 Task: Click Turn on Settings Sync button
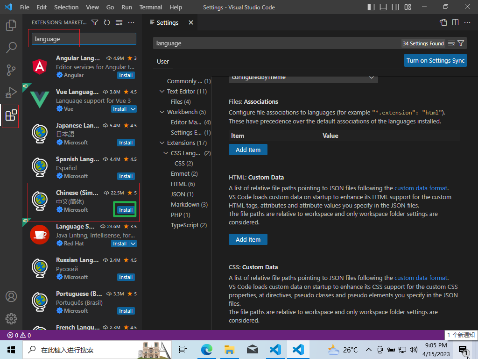[435, 60]
